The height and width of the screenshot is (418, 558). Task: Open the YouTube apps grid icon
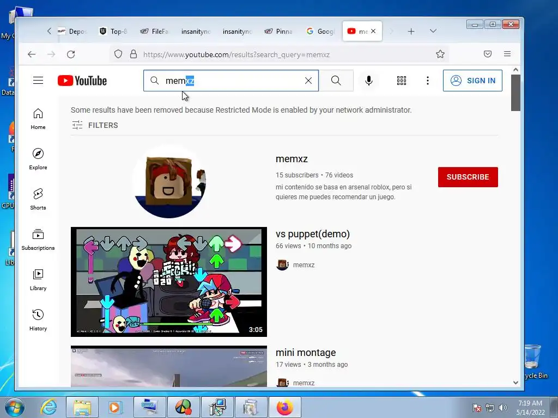click(x=402, y=81)
